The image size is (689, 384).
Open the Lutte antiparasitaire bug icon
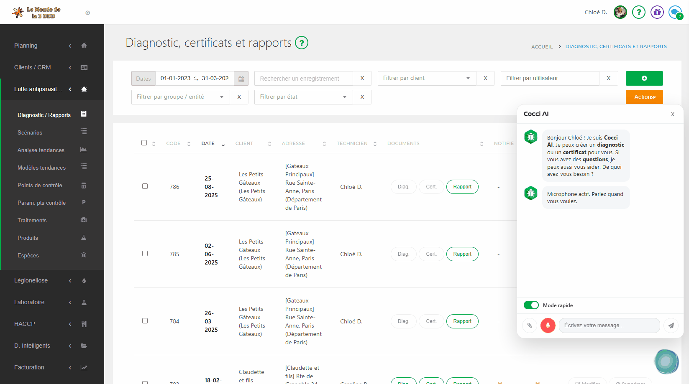click(x=84, y=89)
